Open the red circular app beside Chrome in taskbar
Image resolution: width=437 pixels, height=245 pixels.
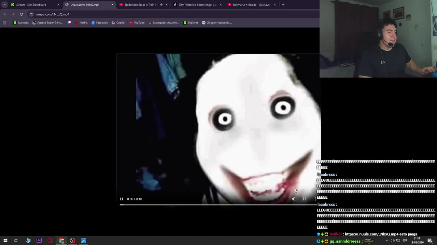pyautogui.click(x=73, y=241)
